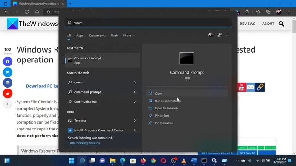Click the chain link icon on the page

[x=260, y=87]
